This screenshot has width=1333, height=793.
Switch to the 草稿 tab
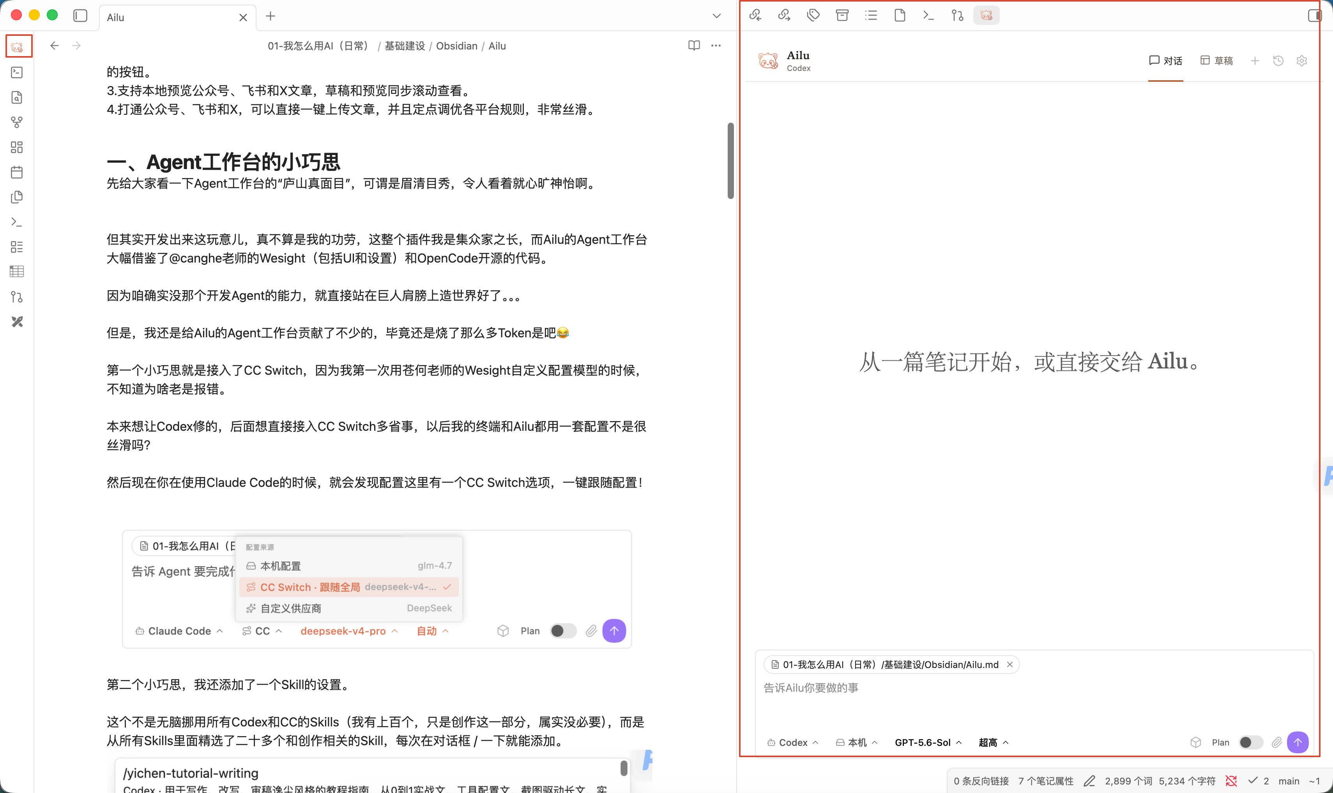[x=1216, y=61]
